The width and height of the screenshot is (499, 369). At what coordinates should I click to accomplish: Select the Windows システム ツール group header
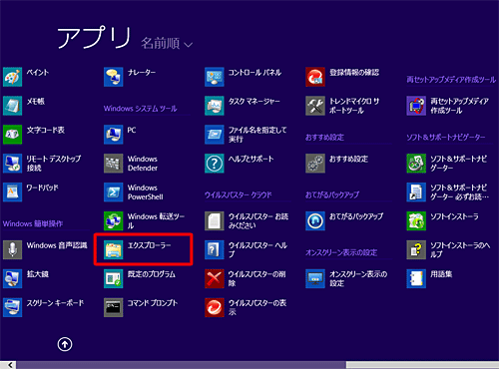tap(140, 109)
